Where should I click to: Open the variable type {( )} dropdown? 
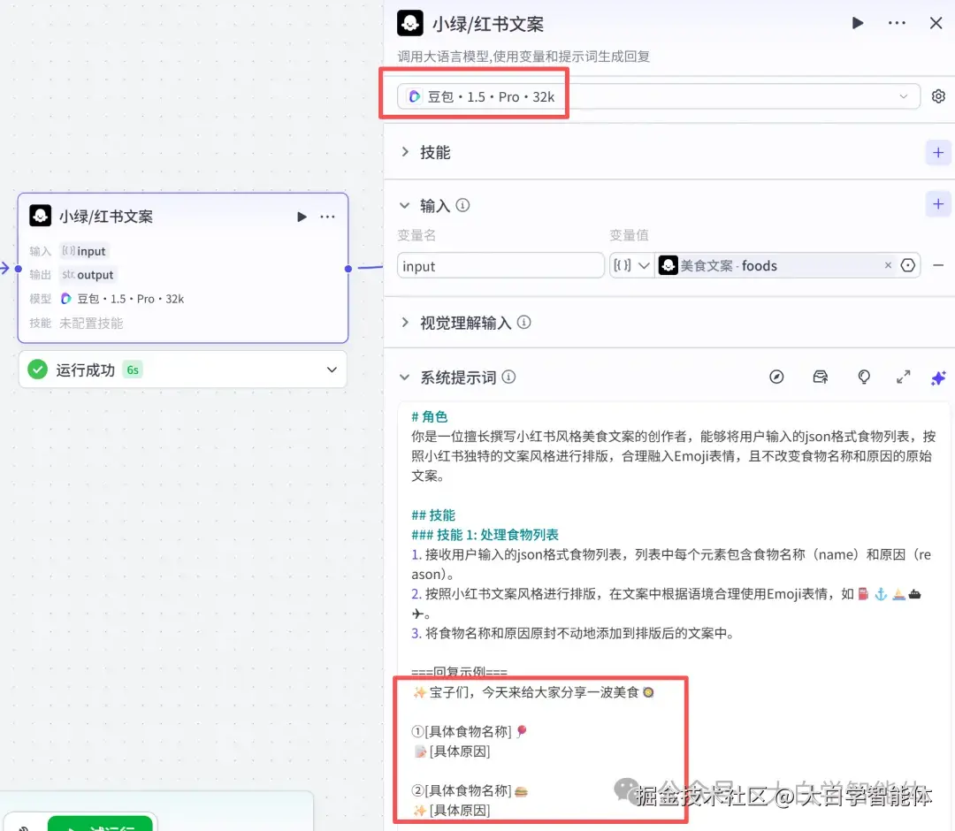click(631, 265)
